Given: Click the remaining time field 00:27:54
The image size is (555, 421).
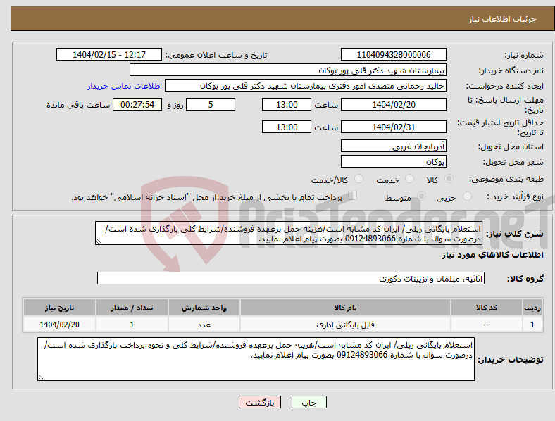Looking at the screenshot, I should tap(137, 104).
